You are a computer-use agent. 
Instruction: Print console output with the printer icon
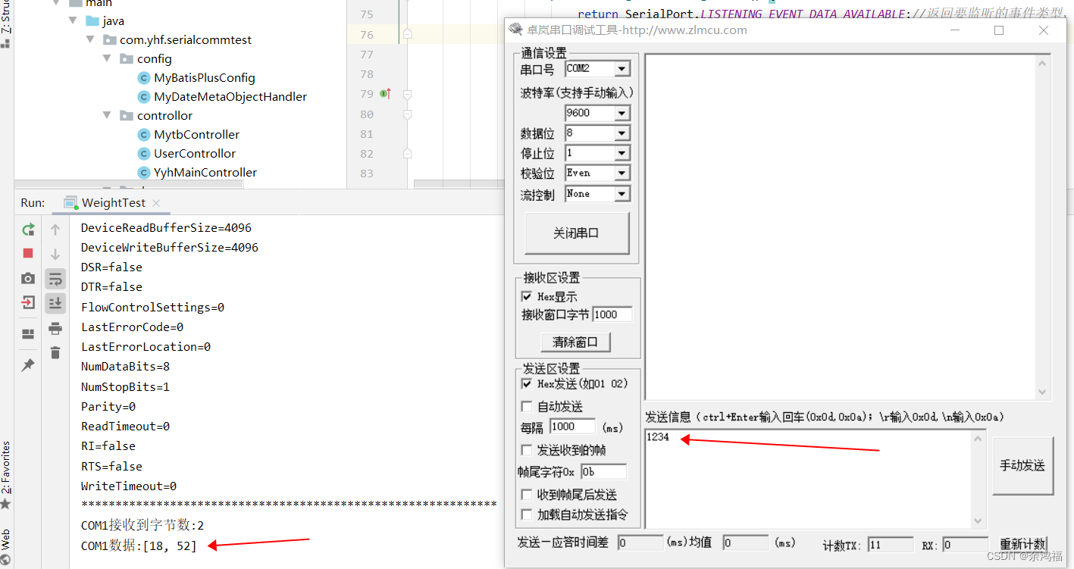[x=55, y=328]
